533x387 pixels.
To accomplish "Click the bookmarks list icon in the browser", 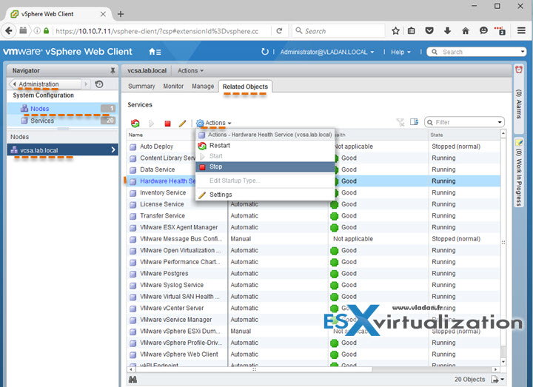I will coord(412,31).
